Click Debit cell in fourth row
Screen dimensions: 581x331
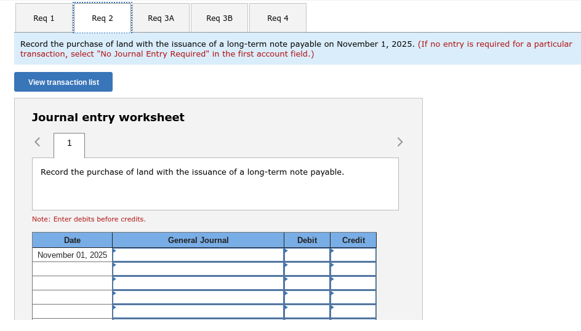[x=307, y=297]
